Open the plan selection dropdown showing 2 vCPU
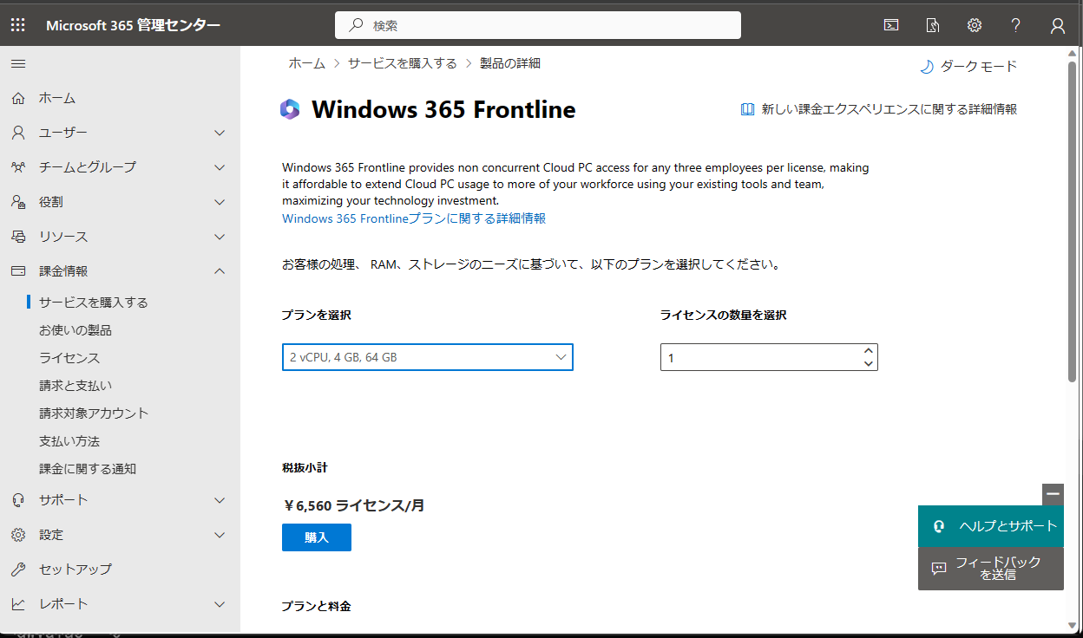Screen dimensions: 1083x638 pyautogui.click(x=427, y=356)
